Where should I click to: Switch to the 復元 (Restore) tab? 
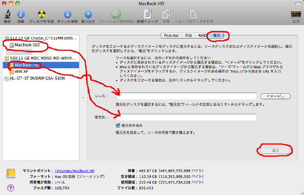point(217,35)
